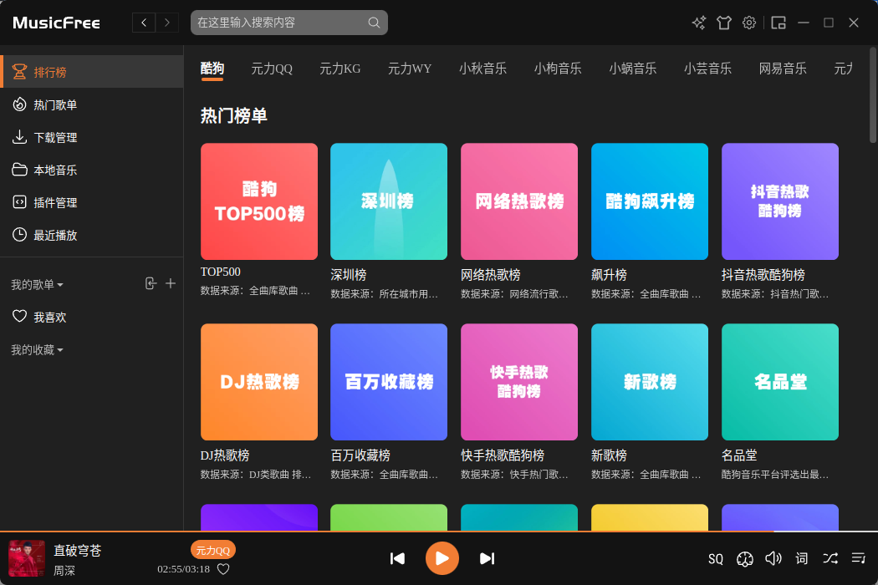878x585 pixels.
Task: Like the current song with heart icon
Action: pos(223,569)
